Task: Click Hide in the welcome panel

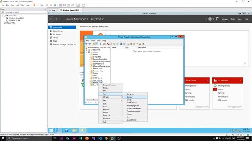Action: click(x=244, y=63)
